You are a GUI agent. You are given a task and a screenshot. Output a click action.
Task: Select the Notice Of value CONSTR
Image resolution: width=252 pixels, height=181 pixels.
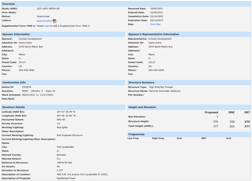(x=27, y=87)
